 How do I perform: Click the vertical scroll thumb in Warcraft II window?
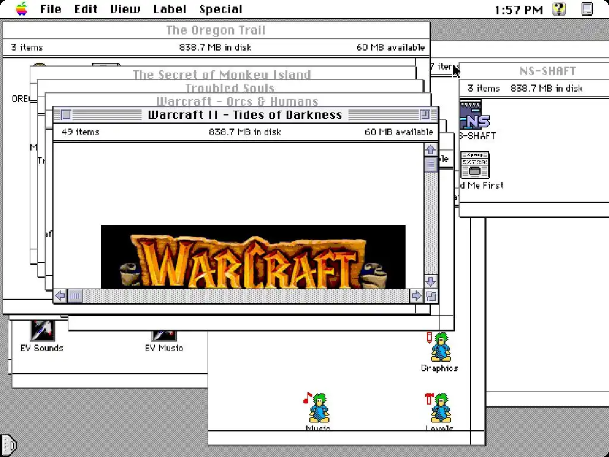431,165
